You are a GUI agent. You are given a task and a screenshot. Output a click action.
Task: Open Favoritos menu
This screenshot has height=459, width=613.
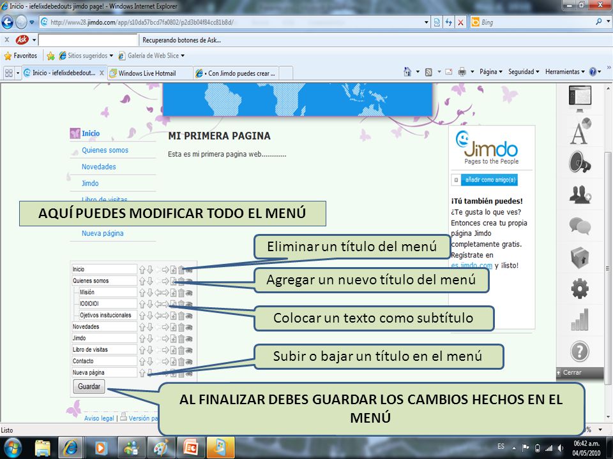[20, 56]
